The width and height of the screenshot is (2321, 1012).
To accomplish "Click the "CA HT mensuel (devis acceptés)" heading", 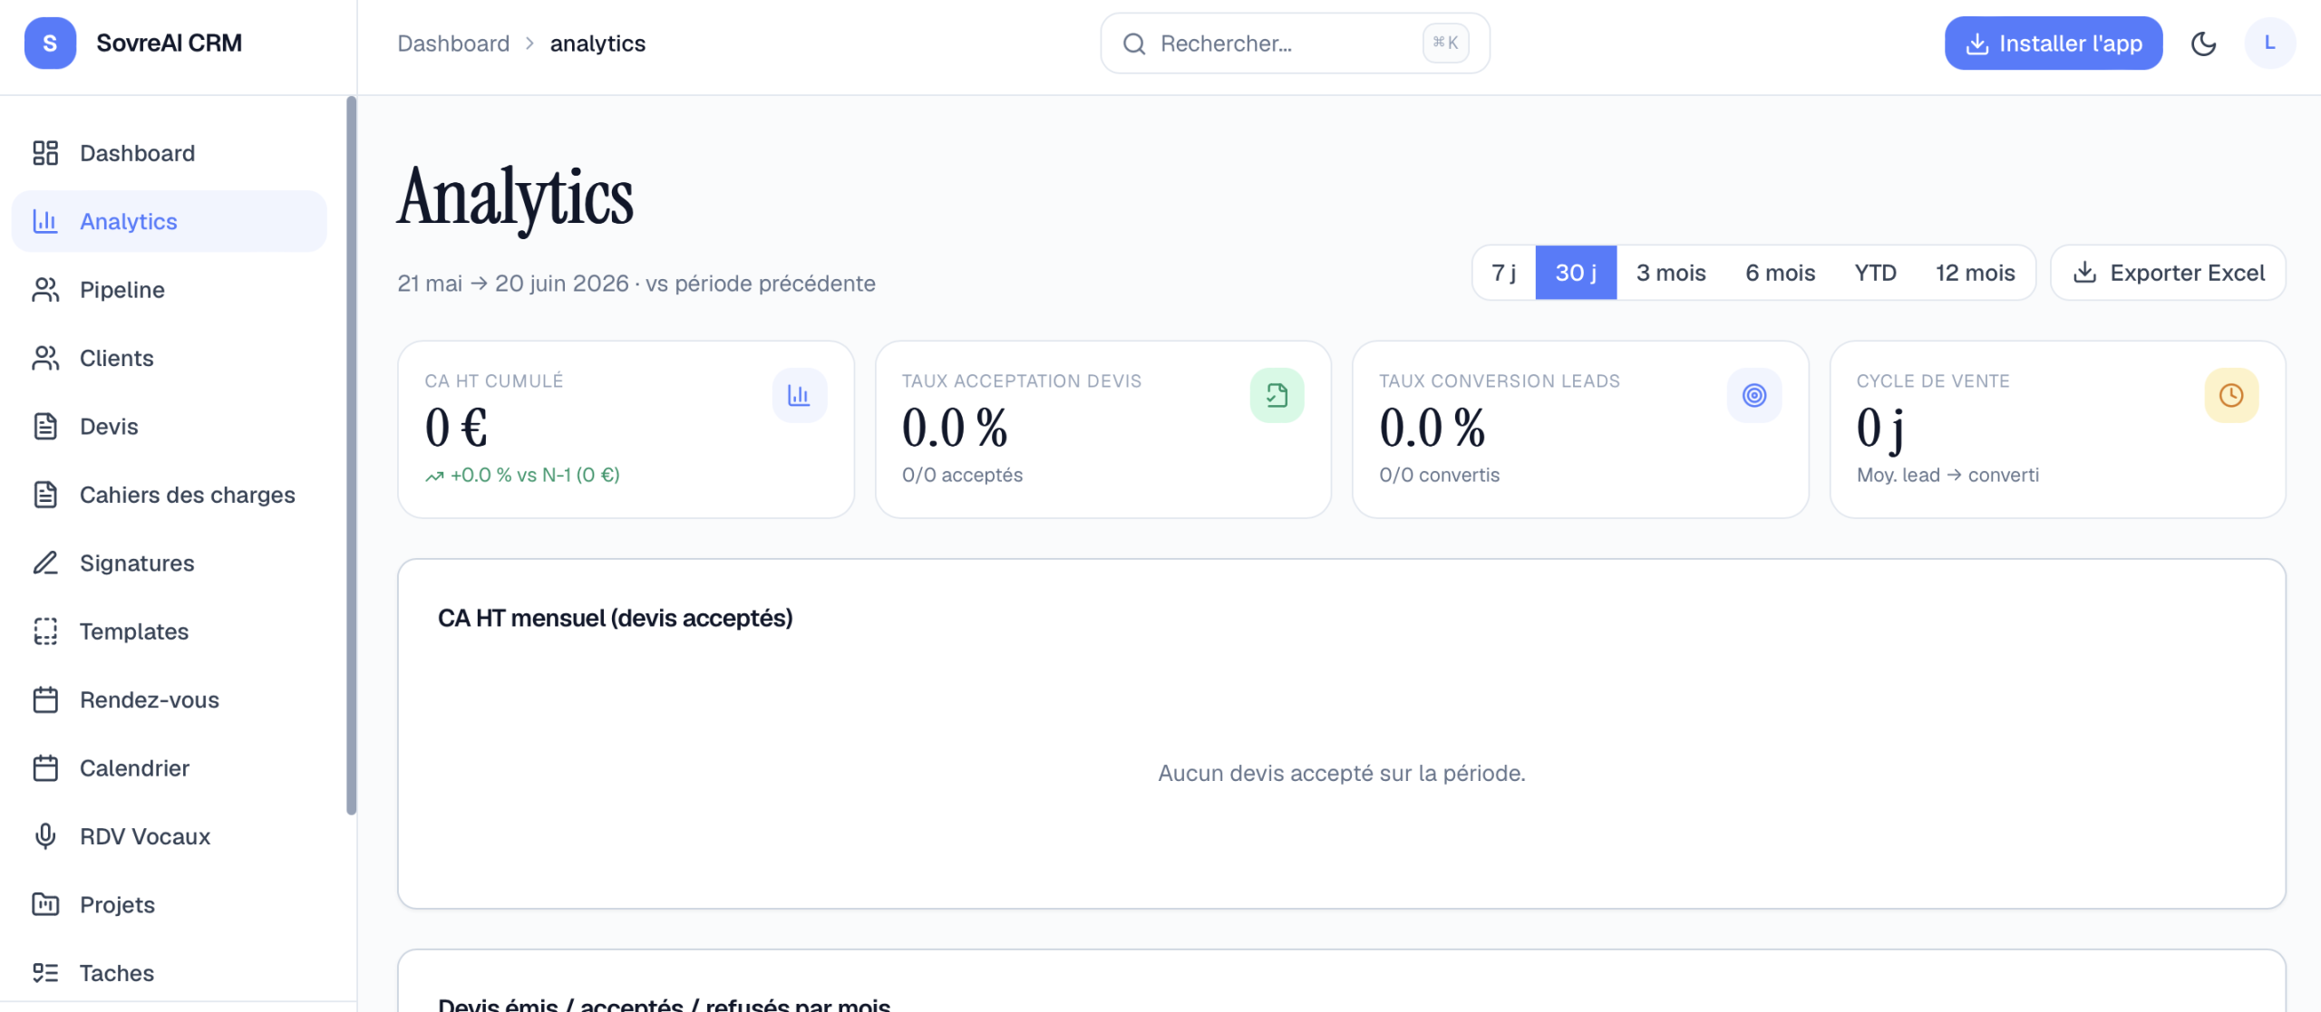I will pyautogui.click(x=615, y=618).
